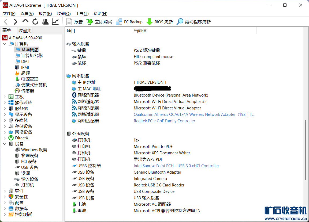The image size is (309, 222).
Task: Click the Bluetooth network adapter icon
Action: 74,95
